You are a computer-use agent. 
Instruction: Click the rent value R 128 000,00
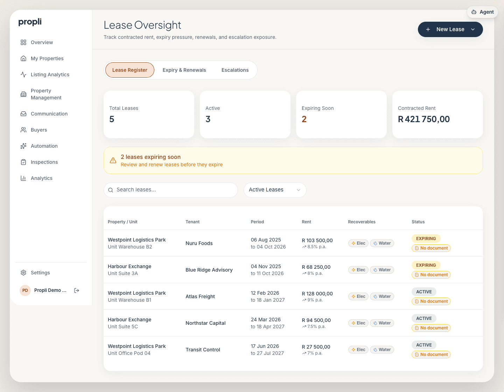(317, 294)
